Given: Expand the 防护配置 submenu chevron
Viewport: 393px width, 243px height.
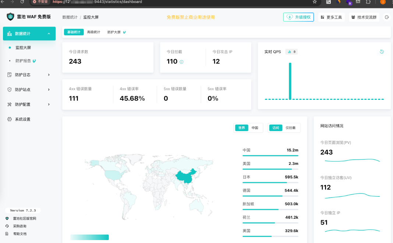Looking at the screenshot, I should (x=49, y=104).
